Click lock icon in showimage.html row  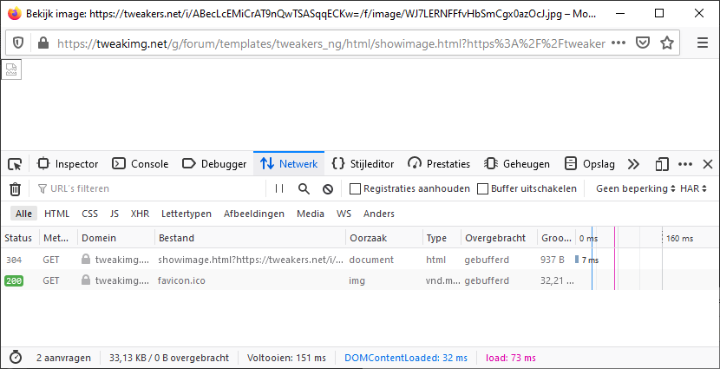coord(86,260)
